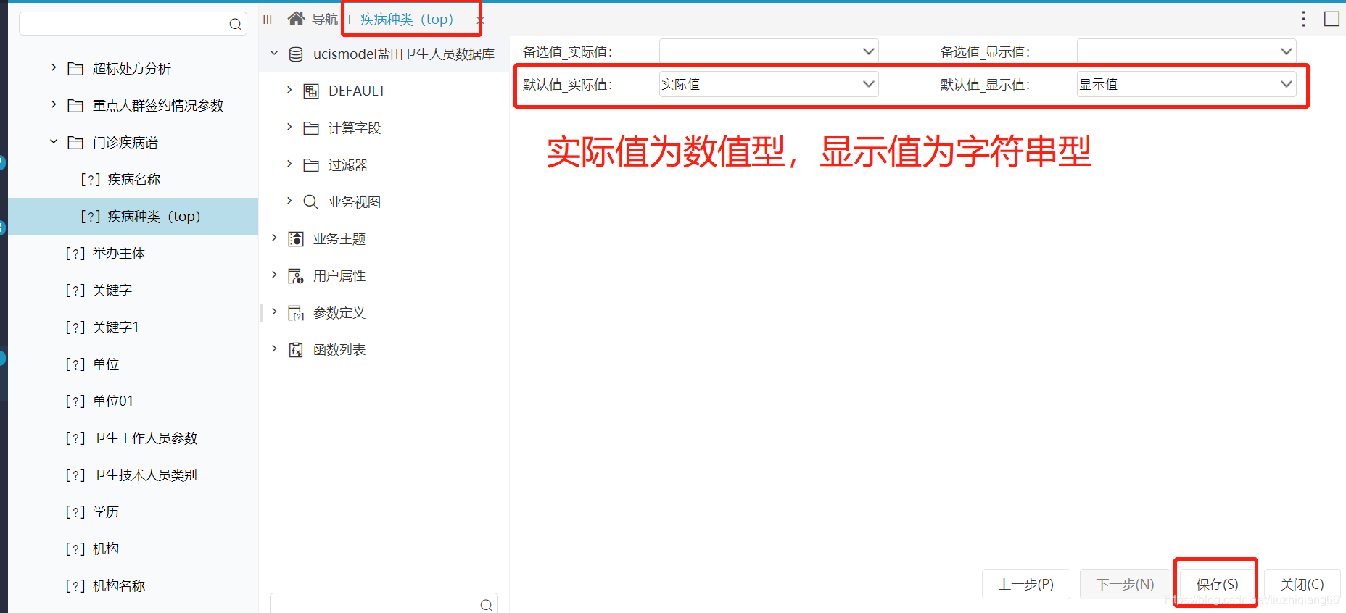1346x613 pixels.
Task: Select the 疾病名称 parameter
Action: point(133,180)
